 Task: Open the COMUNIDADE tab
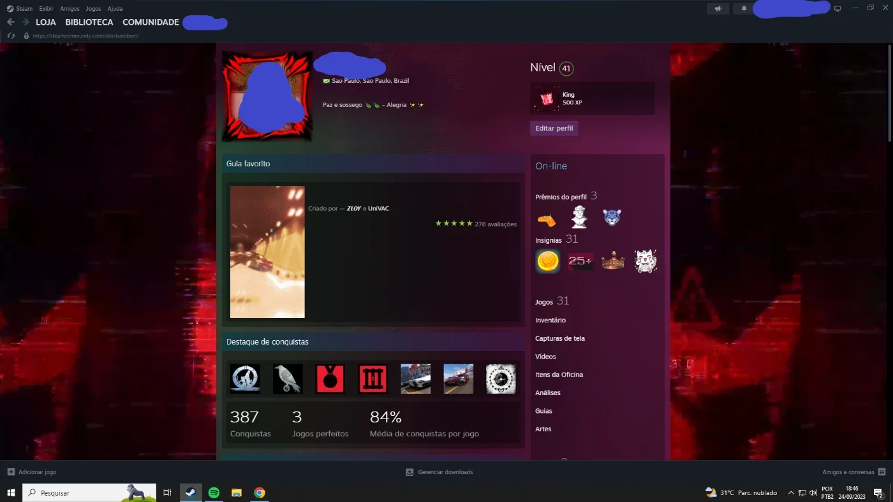[x=151, y=22]
